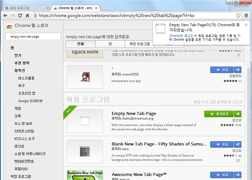The height and width of the screenshot is (180, 252).
Task: Open 소셜 및 커뮤니케이션 category
Action: tap(30, 154)
